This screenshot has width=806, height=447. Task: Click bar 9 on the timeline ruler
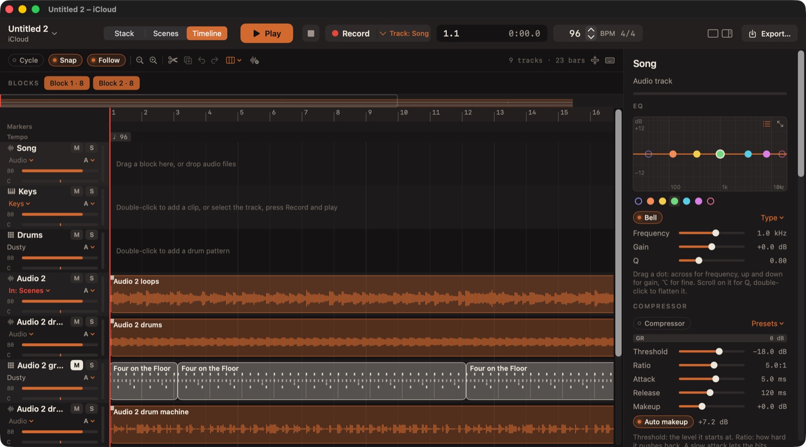click(x=370, y=113)
